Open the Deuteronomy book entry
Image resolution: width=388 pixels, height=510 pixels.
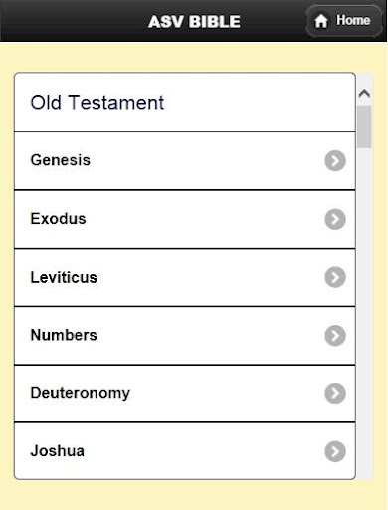(x=185, y=393)
